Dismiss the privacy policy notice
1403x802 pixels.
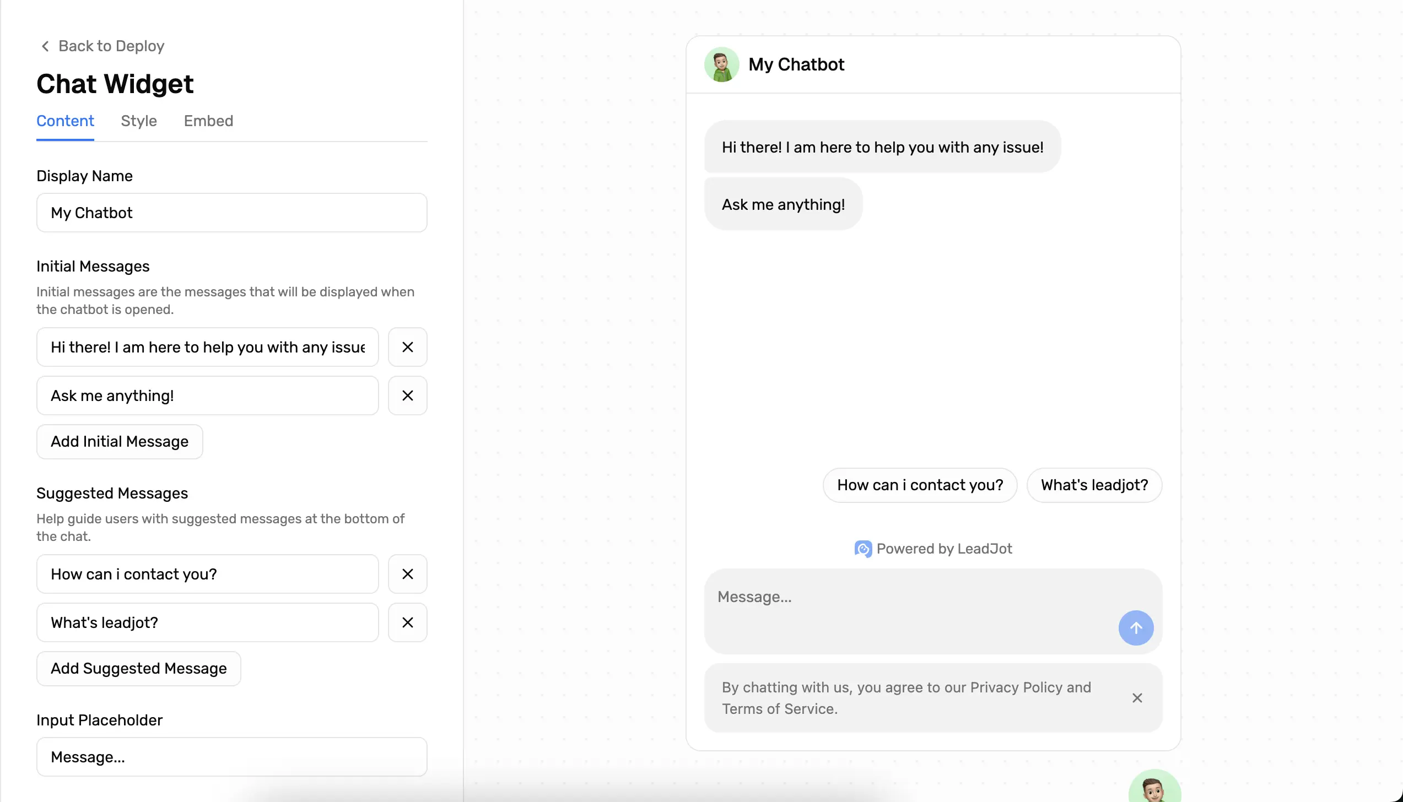click(1137, 697)
